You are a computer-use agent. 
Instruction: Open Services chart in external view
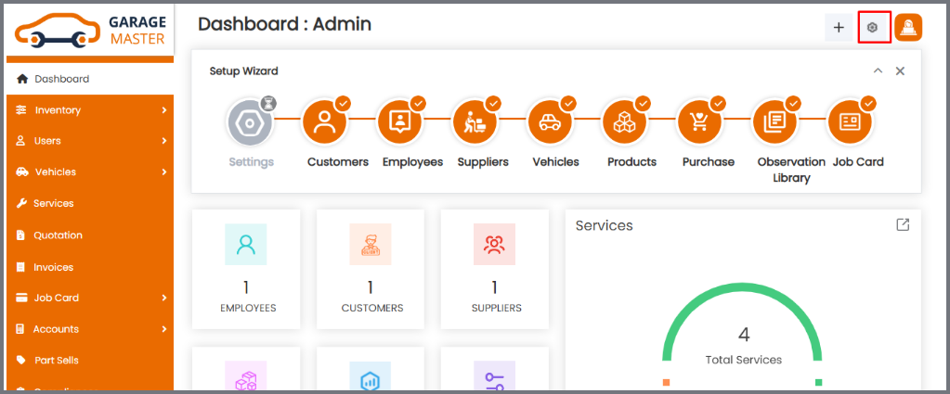(x=902, y=225)
